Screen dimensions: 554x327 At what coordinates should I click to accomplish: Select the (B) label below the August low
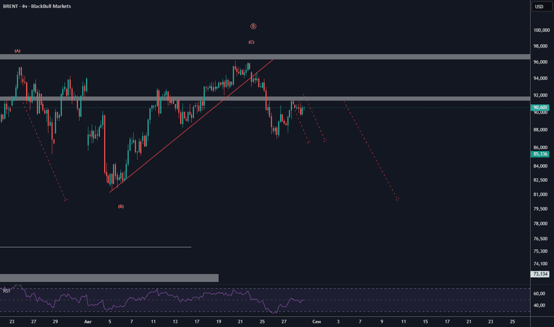coord(121,206)
